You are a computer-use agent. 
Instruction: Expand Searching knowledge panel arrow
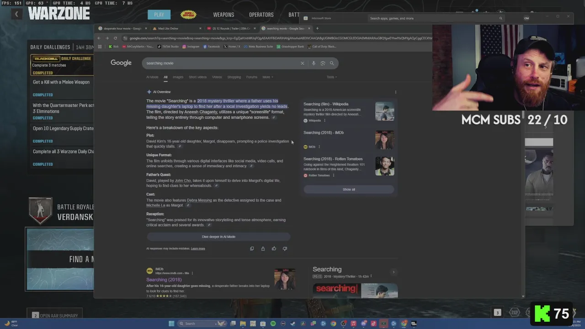(394, 272)
